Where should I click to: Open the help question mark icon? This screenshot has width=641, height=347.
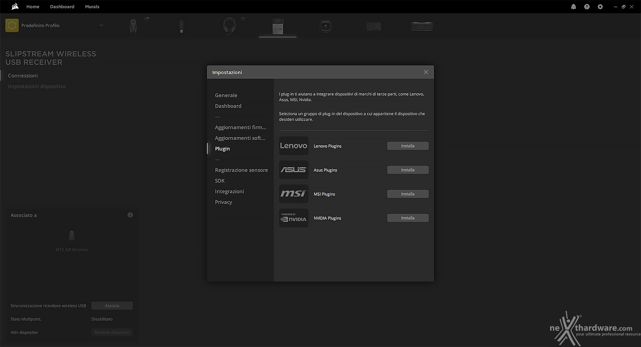[587, 7]
